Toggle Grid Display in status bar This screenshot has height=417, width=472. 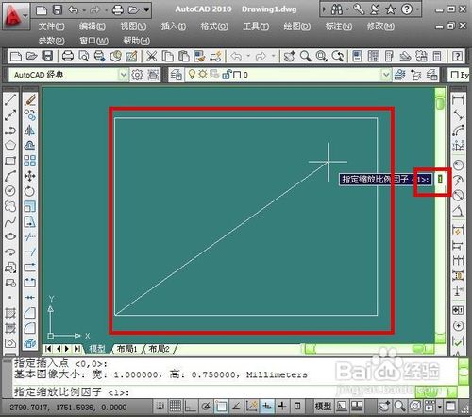(176, 407)
